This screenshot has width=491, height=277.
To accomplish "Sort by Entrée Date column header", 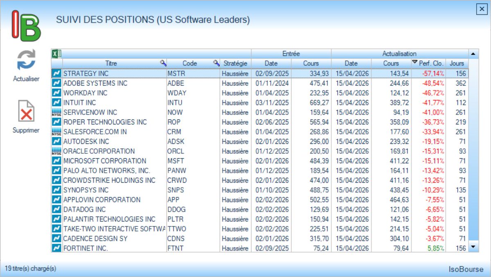I will (271, 63).
